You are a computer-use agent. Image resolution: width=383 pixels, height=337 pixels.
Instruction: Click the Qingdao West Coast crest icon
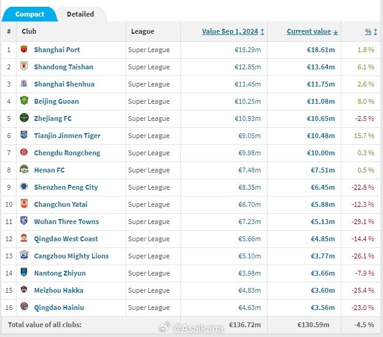pos(24,239)
